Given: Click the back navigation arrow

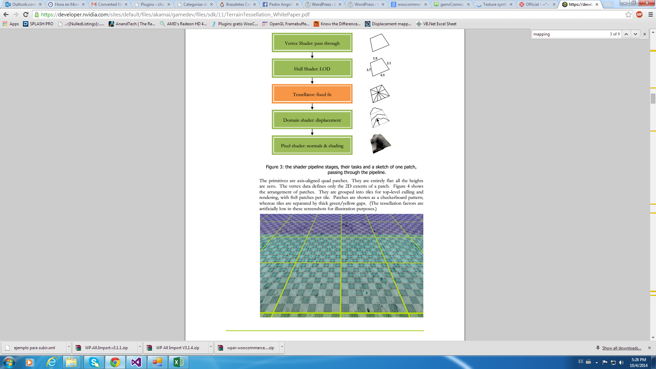Looking at the screenshot, I should pos(6,14).
